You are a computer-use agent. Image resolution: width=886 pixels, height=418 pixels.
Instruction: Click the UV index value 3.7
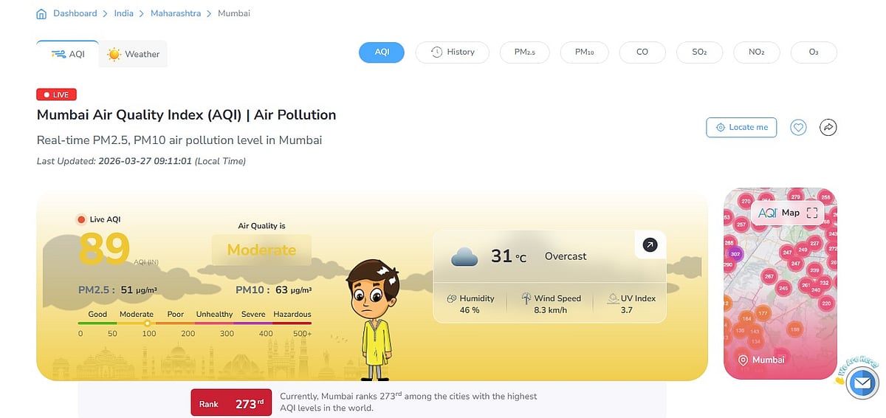tap(626, 310)
